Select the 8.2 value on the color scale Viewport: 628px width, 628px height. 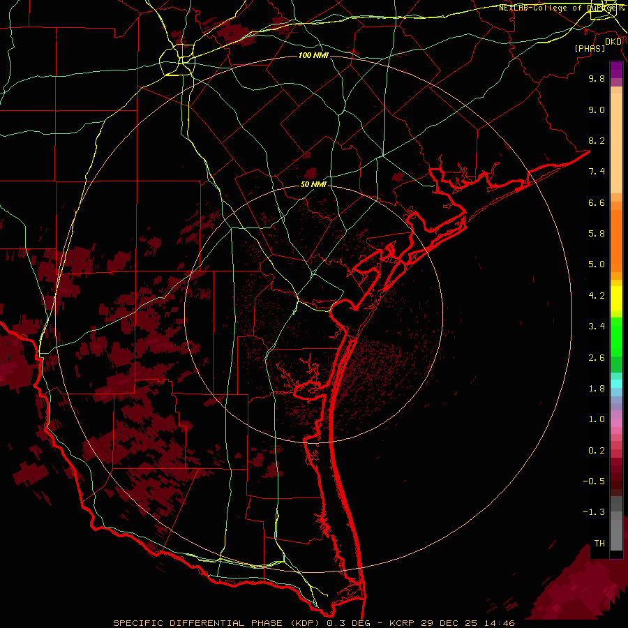[597, 140]
